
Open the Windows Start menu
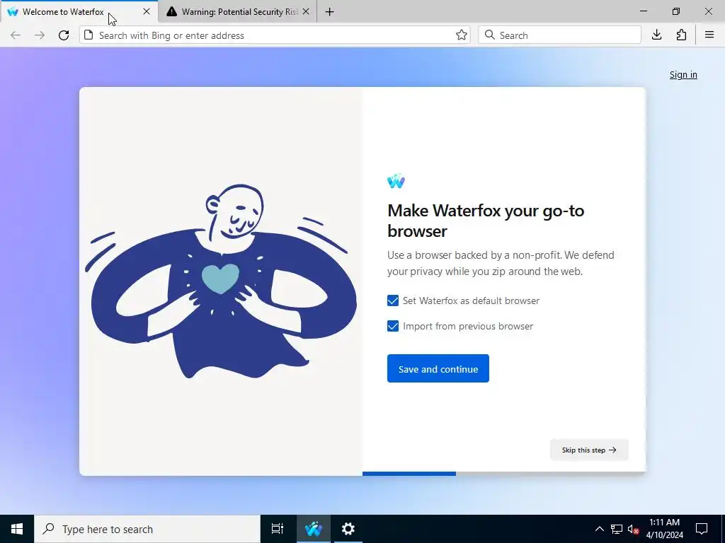[x=17, y=529]
